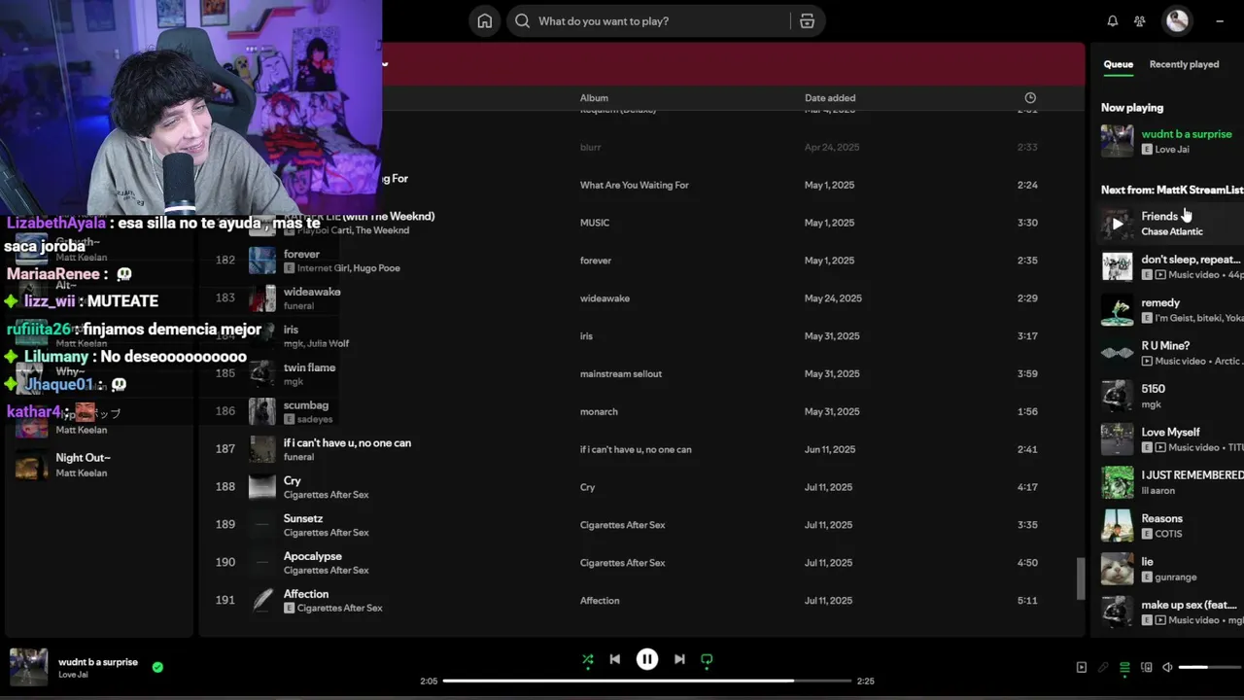
Task: Skip to the next track
Action: 679,659
